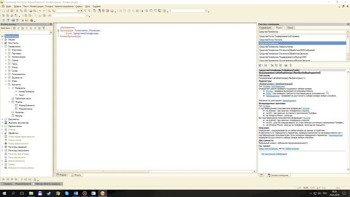Click the Redo toolbar icon
Image resolution: width=350 pixels, height=197 pixels.
tap(44, 11)
